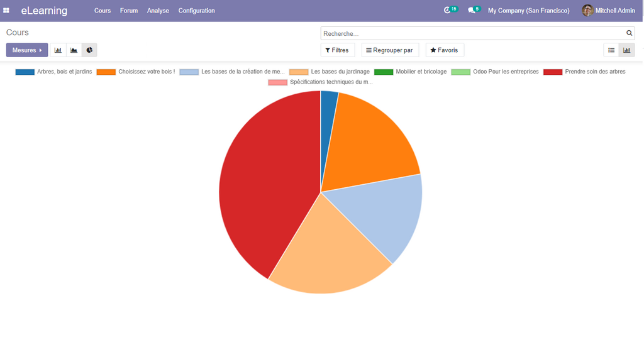Click the search magnifier icon

(x=629, y=33)
